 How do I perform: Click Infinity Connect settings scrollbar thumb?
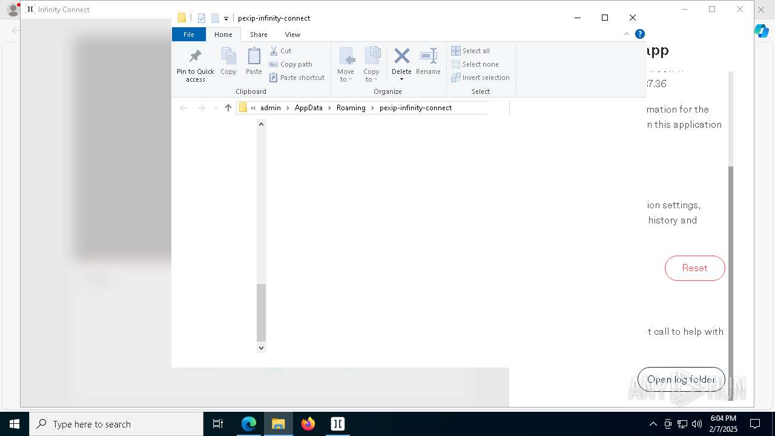pos(731,283)
